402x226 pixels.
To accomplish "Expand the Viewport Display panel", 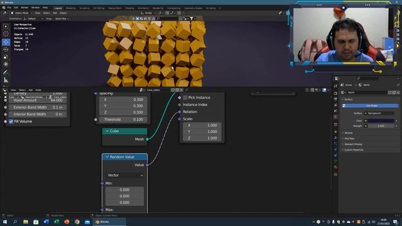I will (353, 144).
